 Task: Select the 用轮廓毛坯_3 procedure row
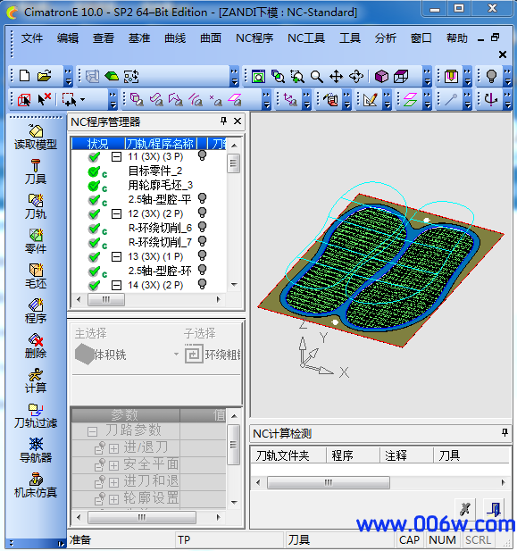160,185
